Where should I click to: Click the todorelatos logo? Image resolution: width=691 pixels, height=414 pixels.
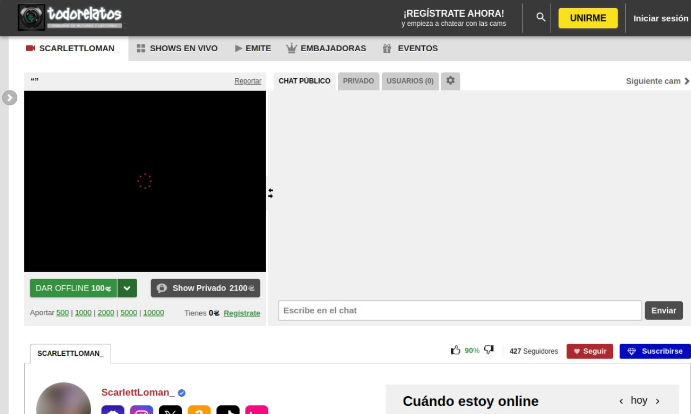pyautogui.click(x=70, y=17)
